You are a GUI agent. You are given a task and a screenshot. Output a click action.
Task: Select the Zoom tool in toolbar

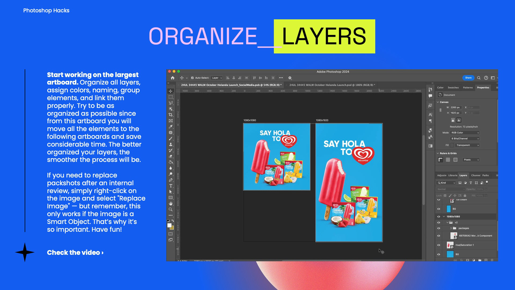(x=171, y=209)
